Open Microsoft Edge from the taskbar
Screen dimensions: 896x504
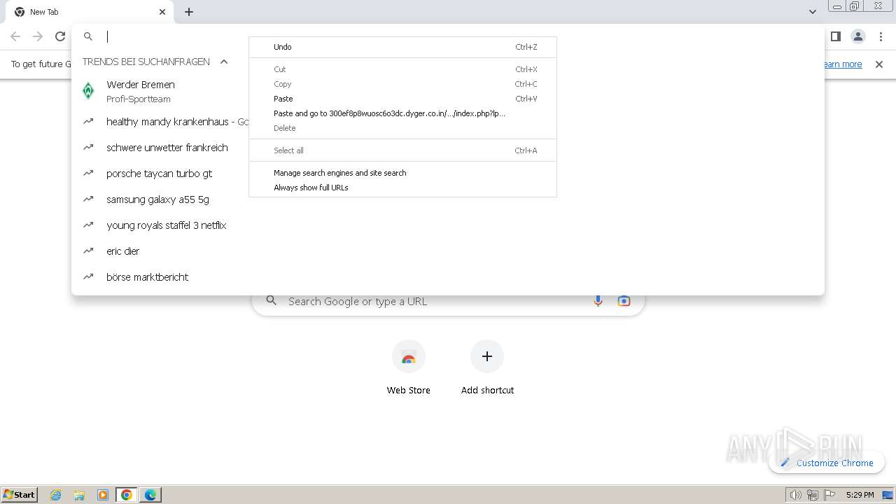150,495
